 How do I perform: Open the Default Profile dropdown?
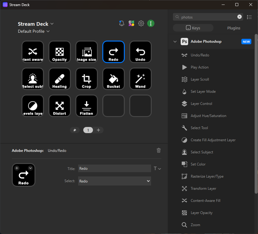pos(34,31)
